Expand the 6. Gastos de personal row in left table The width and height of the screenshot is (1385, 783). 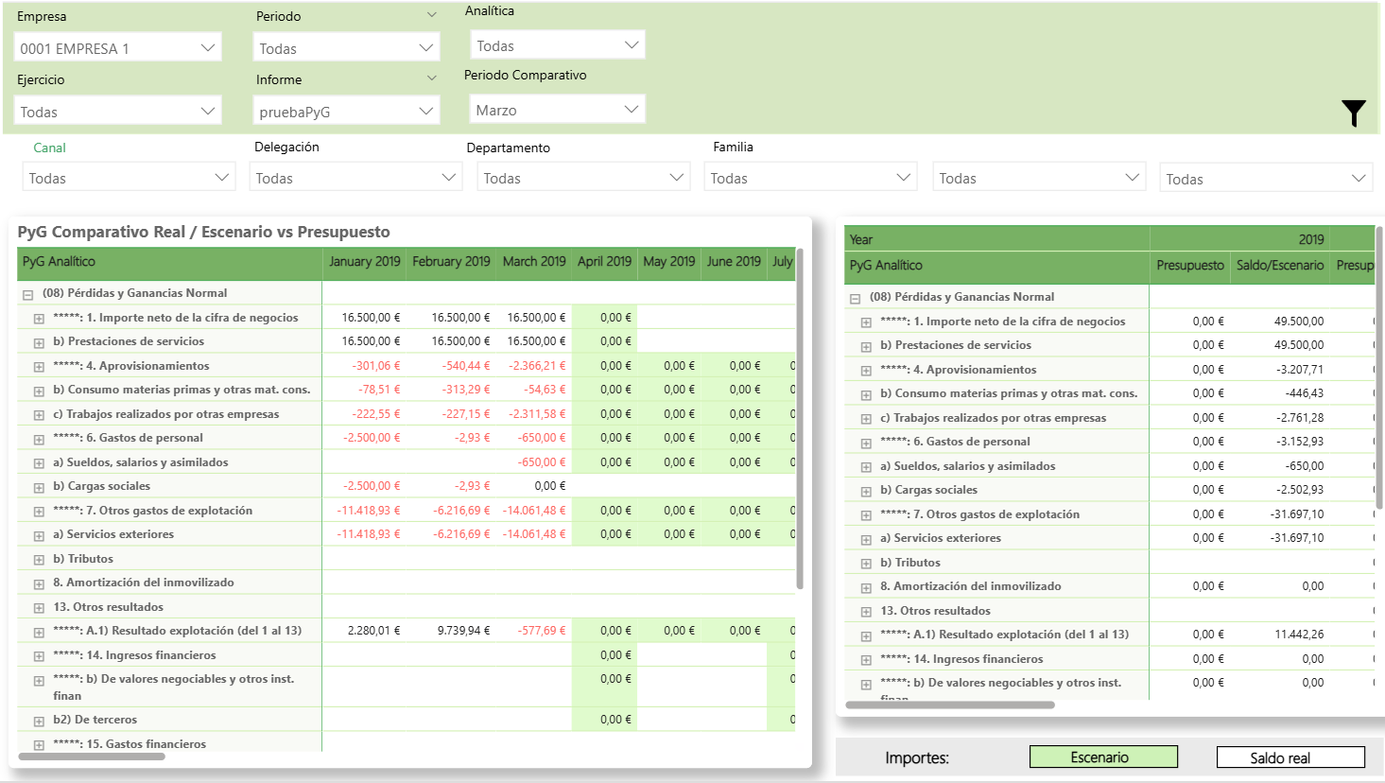tap(39, 439)
